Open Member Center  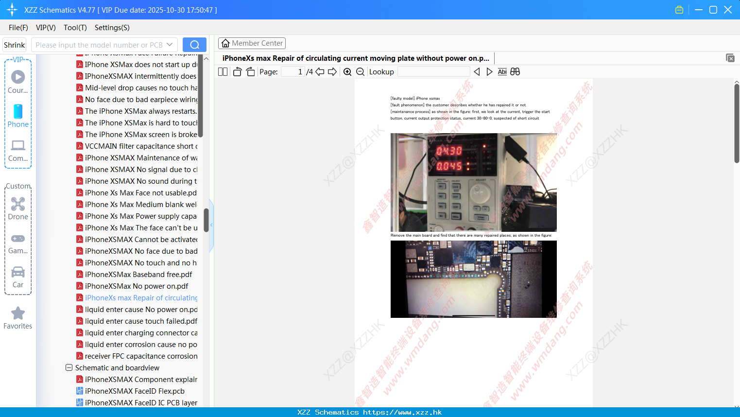(252, 43)
